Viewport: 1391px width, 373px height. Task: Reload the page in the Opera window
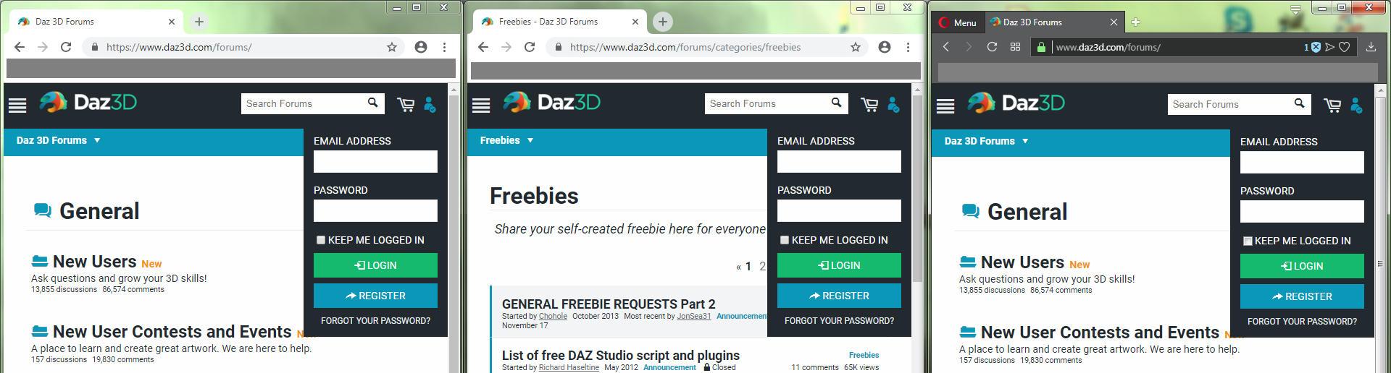(x=992, y=47)
